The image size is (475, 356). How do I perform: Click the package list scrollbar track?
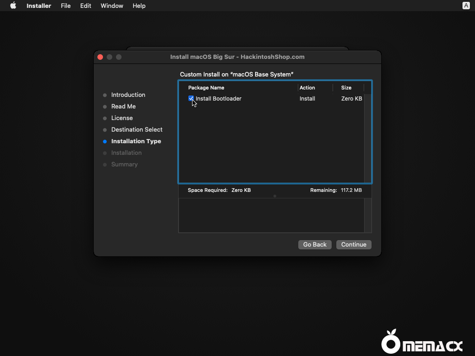tap(368, 139)
